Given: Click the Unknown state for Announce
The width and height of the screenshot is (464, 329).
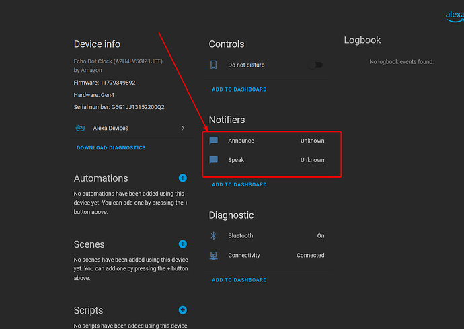Looking at the screenshot, I should tap(313, 141).
